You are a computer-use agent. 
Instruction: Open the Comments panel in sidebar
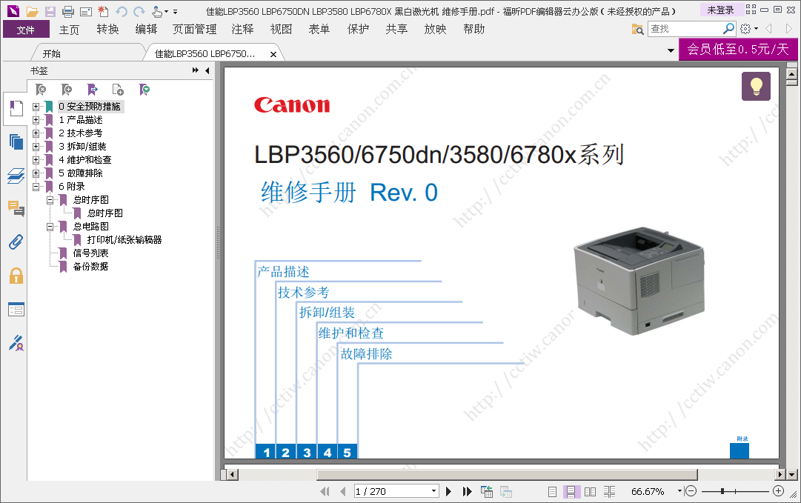coord(16,208)
